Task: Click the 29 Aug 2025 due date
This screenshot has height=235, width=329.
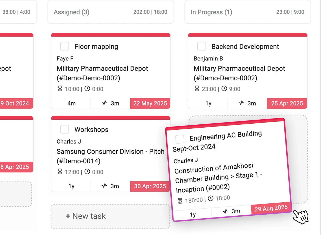Action: [x=271, y=208]
